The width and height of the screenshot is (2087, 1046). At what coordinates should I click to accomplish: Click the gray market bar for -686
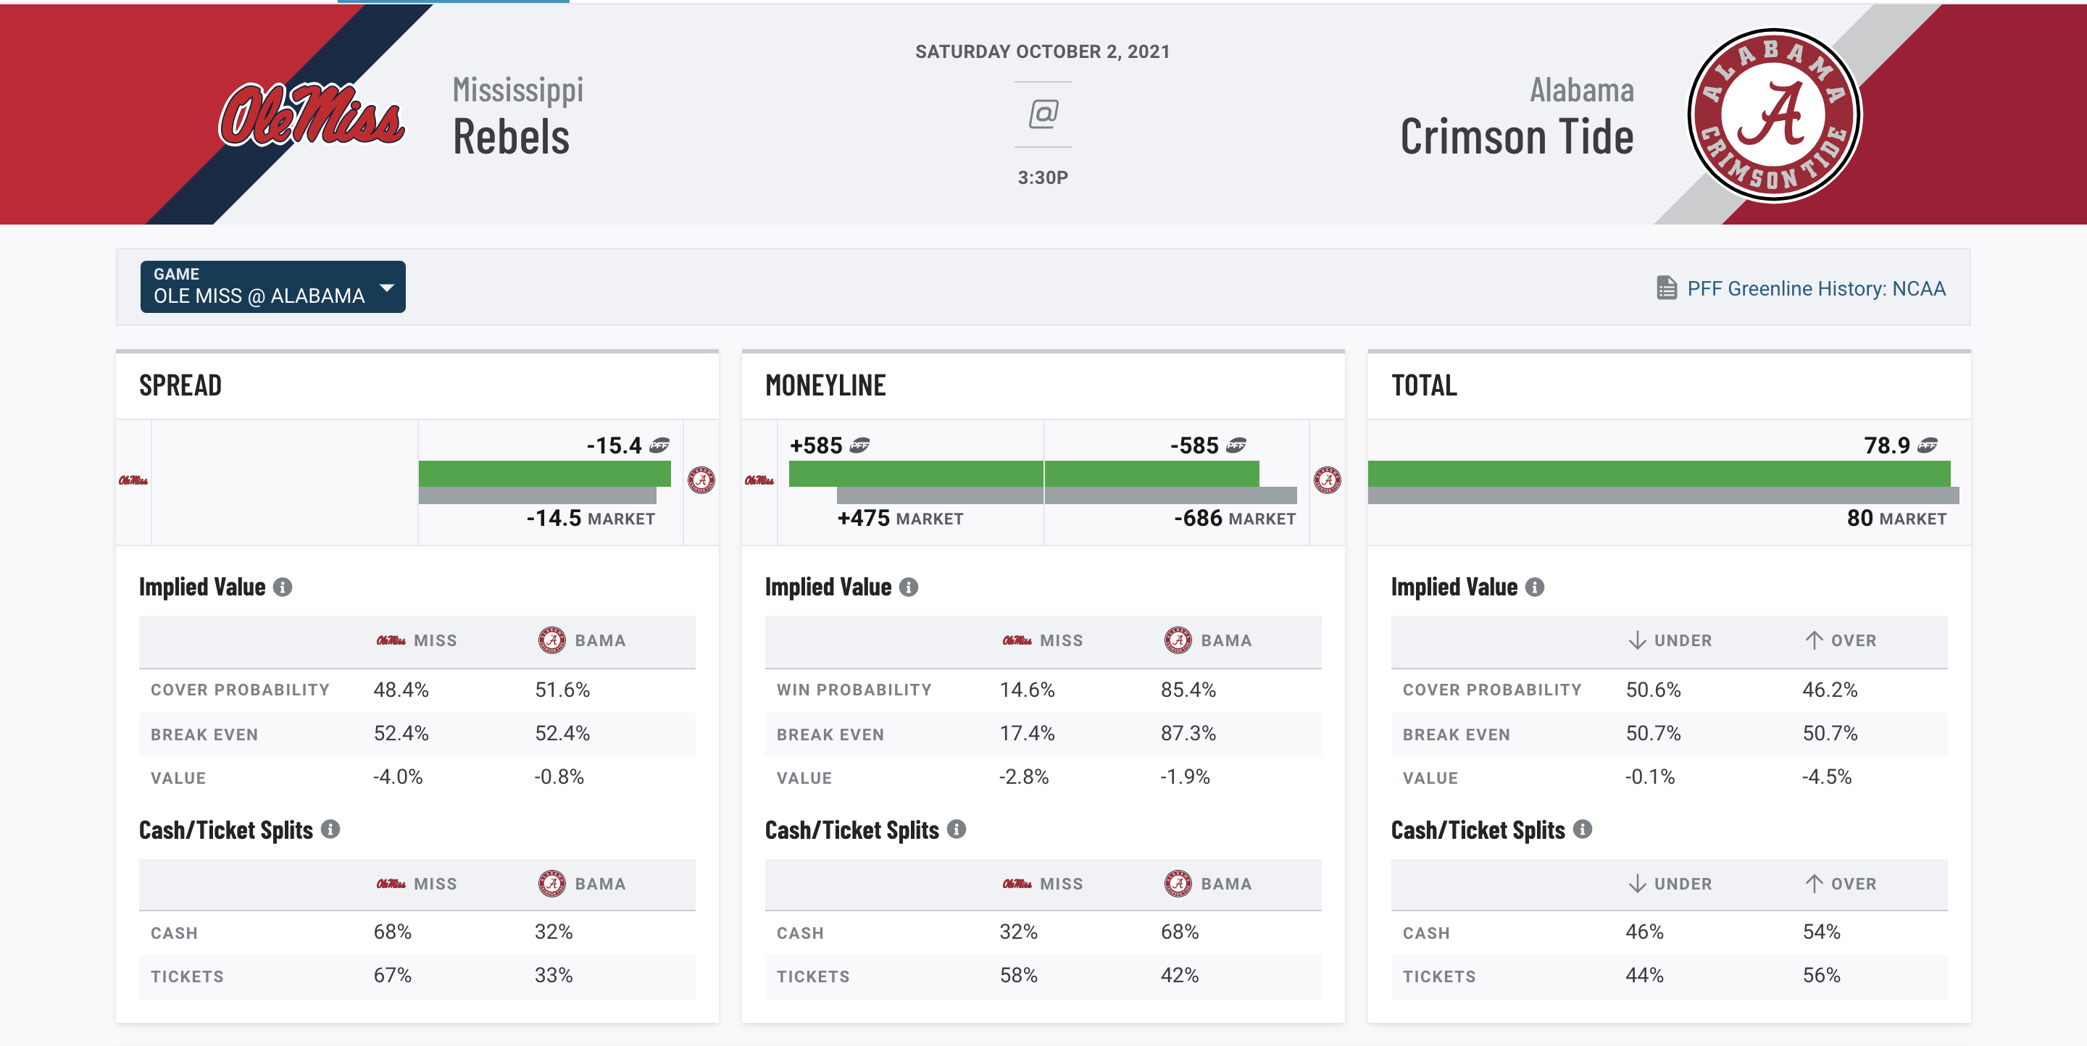pos(1171,495)
